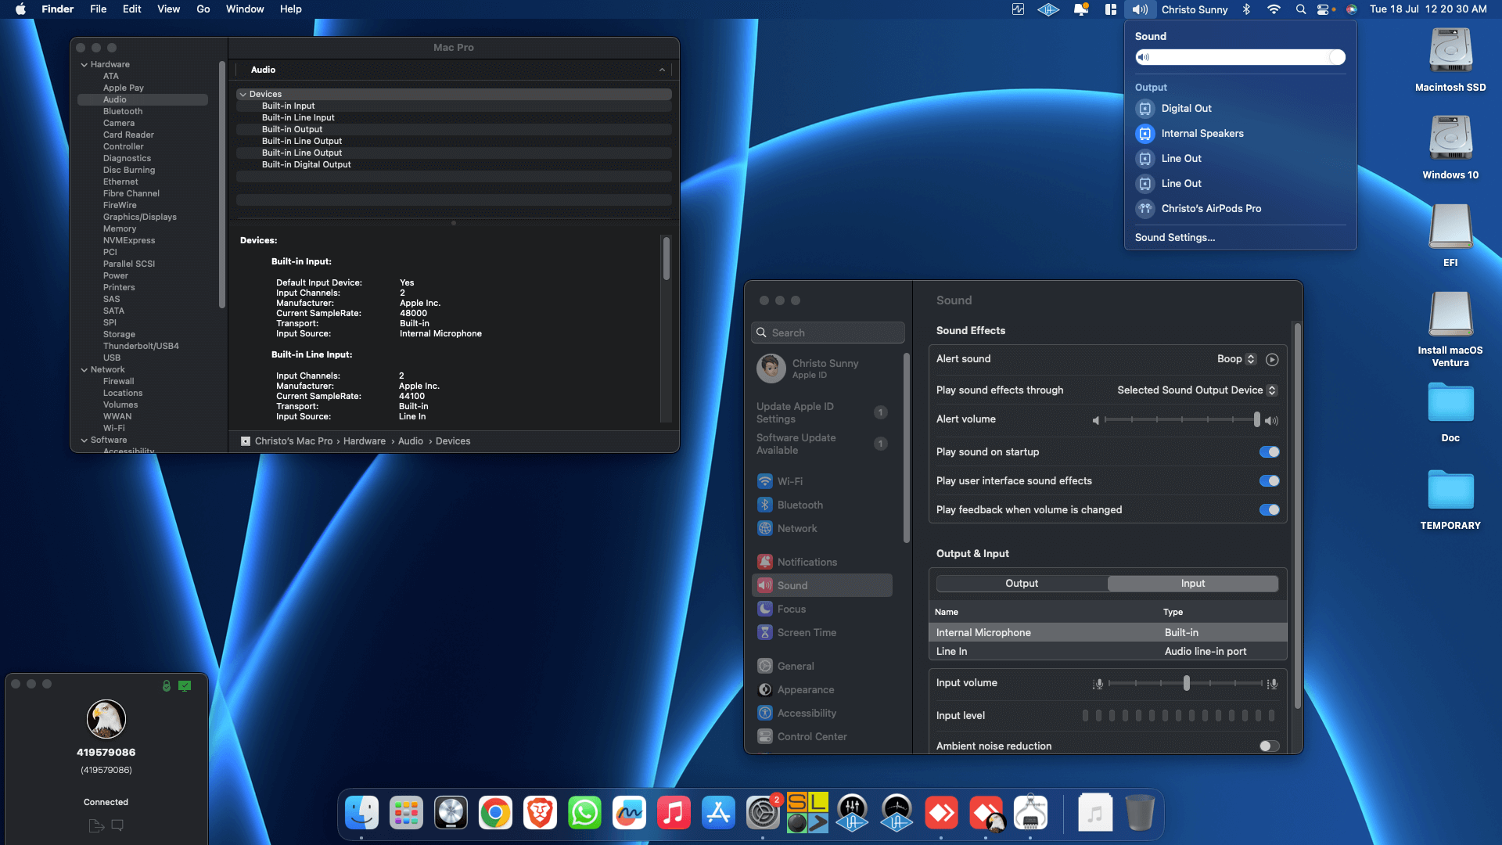Collapse the Software section in System Information
Viewport: 1502px width, 845px height.
84,440
